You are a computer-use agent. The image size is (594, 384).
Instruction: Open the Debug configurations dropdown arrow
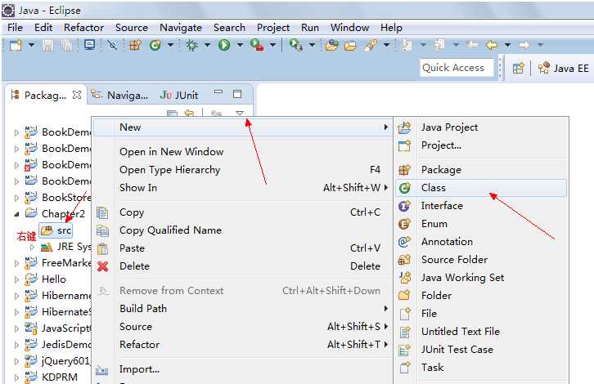207,46
